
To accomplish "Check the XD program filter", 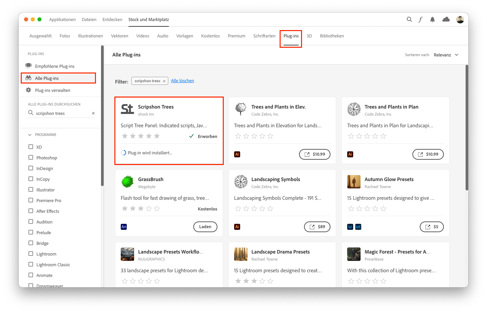I will (x=31, y=147).
